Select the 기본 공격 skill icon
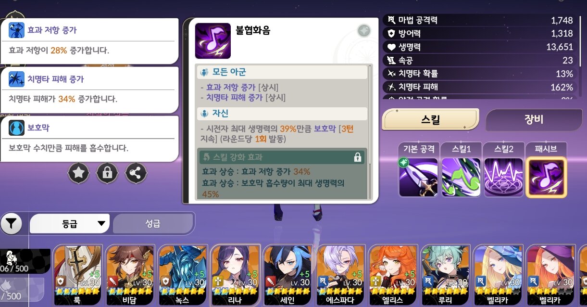The height and width of the screenshot is (307, 587). tap(418, 177)
